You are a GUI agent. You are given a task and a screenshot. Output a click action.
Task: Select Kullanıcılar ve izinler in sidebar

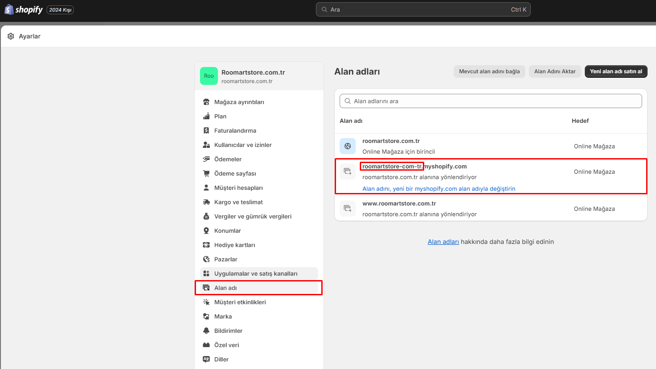(x=243, y=145)
